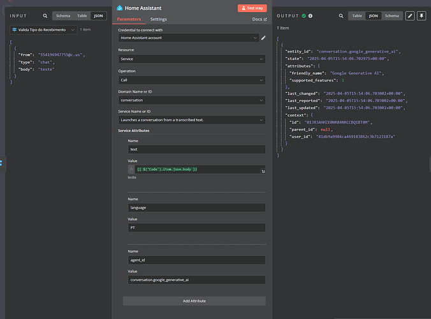The width and height of the screenshot is (431, 319).
Task: Show OUTPUT panel as Table
Action: (x=357, y=16)
